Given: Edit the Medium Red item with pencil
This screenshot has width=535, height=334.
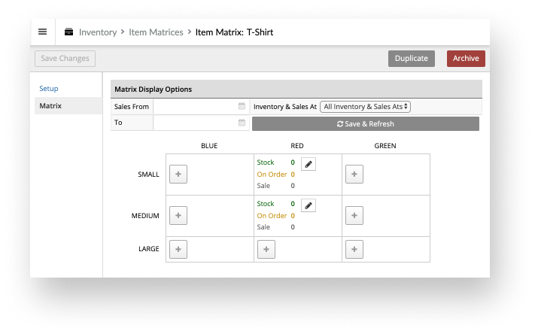Looking at the screenshot, I should pos(309,205).
